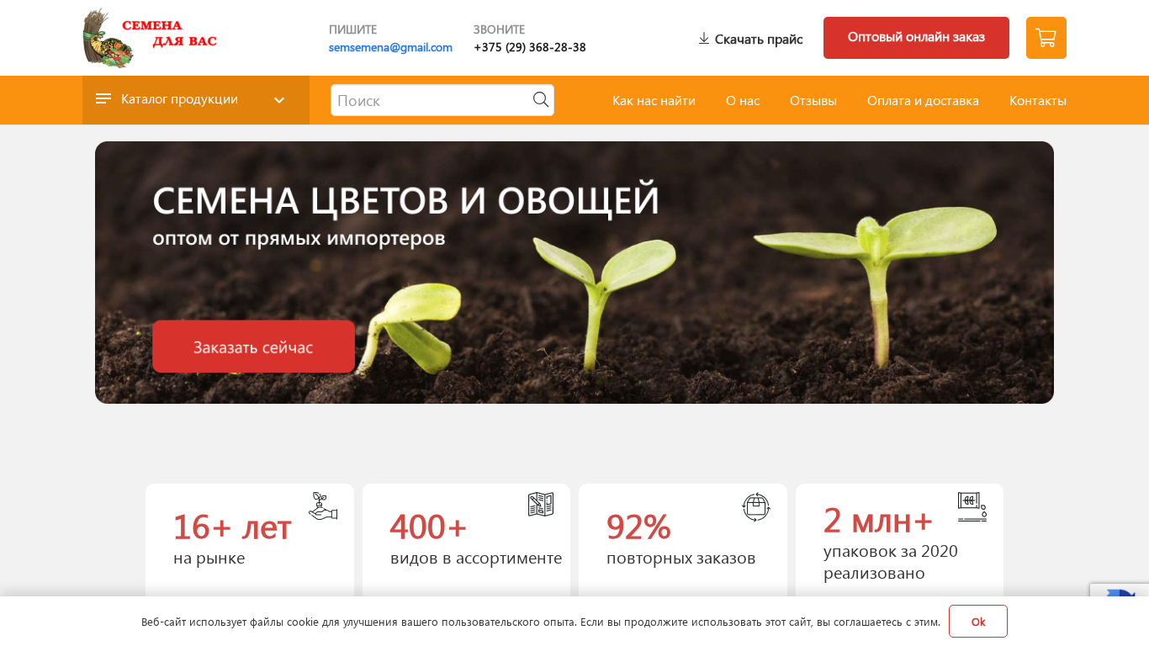The height and width of the screenshot is (646, 1149).
Task: Click the package cycle icon on 92% card
Action: 756,507
